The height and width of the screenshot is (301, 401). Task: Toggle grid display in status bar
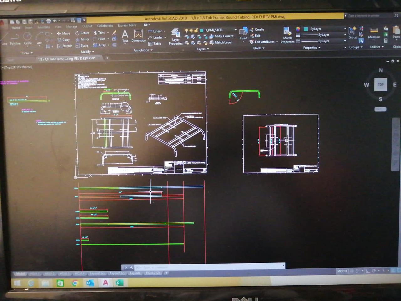[352, 271]
